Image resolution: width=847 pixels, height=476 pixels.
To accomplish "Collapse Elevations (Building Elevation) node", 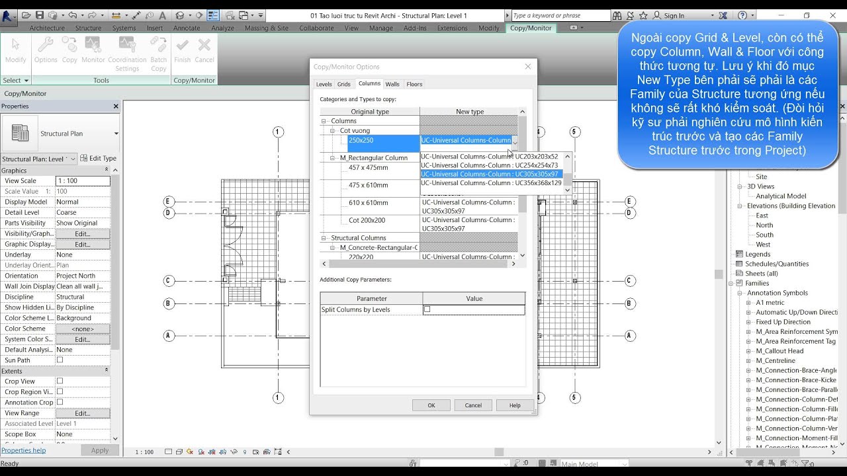I will (740, 206).
